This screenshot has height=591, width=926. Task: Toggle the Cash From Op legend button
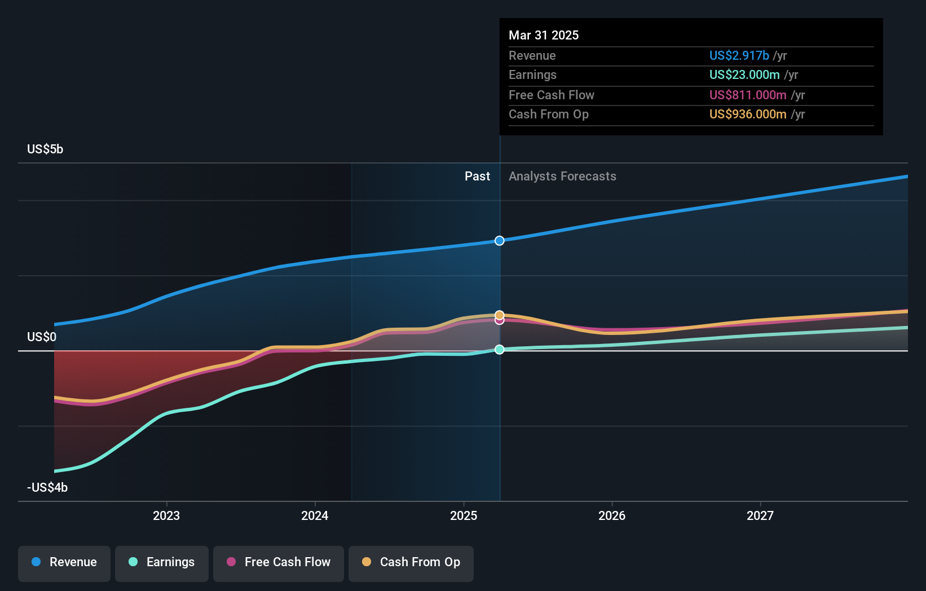pyautogui.click(x=411, y=563)
